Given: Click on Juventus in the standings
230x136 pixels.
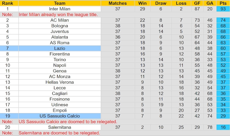Looking at the screenshot, I should point(60,32).
